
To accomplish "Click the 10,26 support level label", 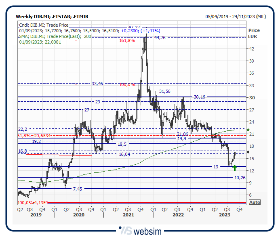I will [240, 178].
